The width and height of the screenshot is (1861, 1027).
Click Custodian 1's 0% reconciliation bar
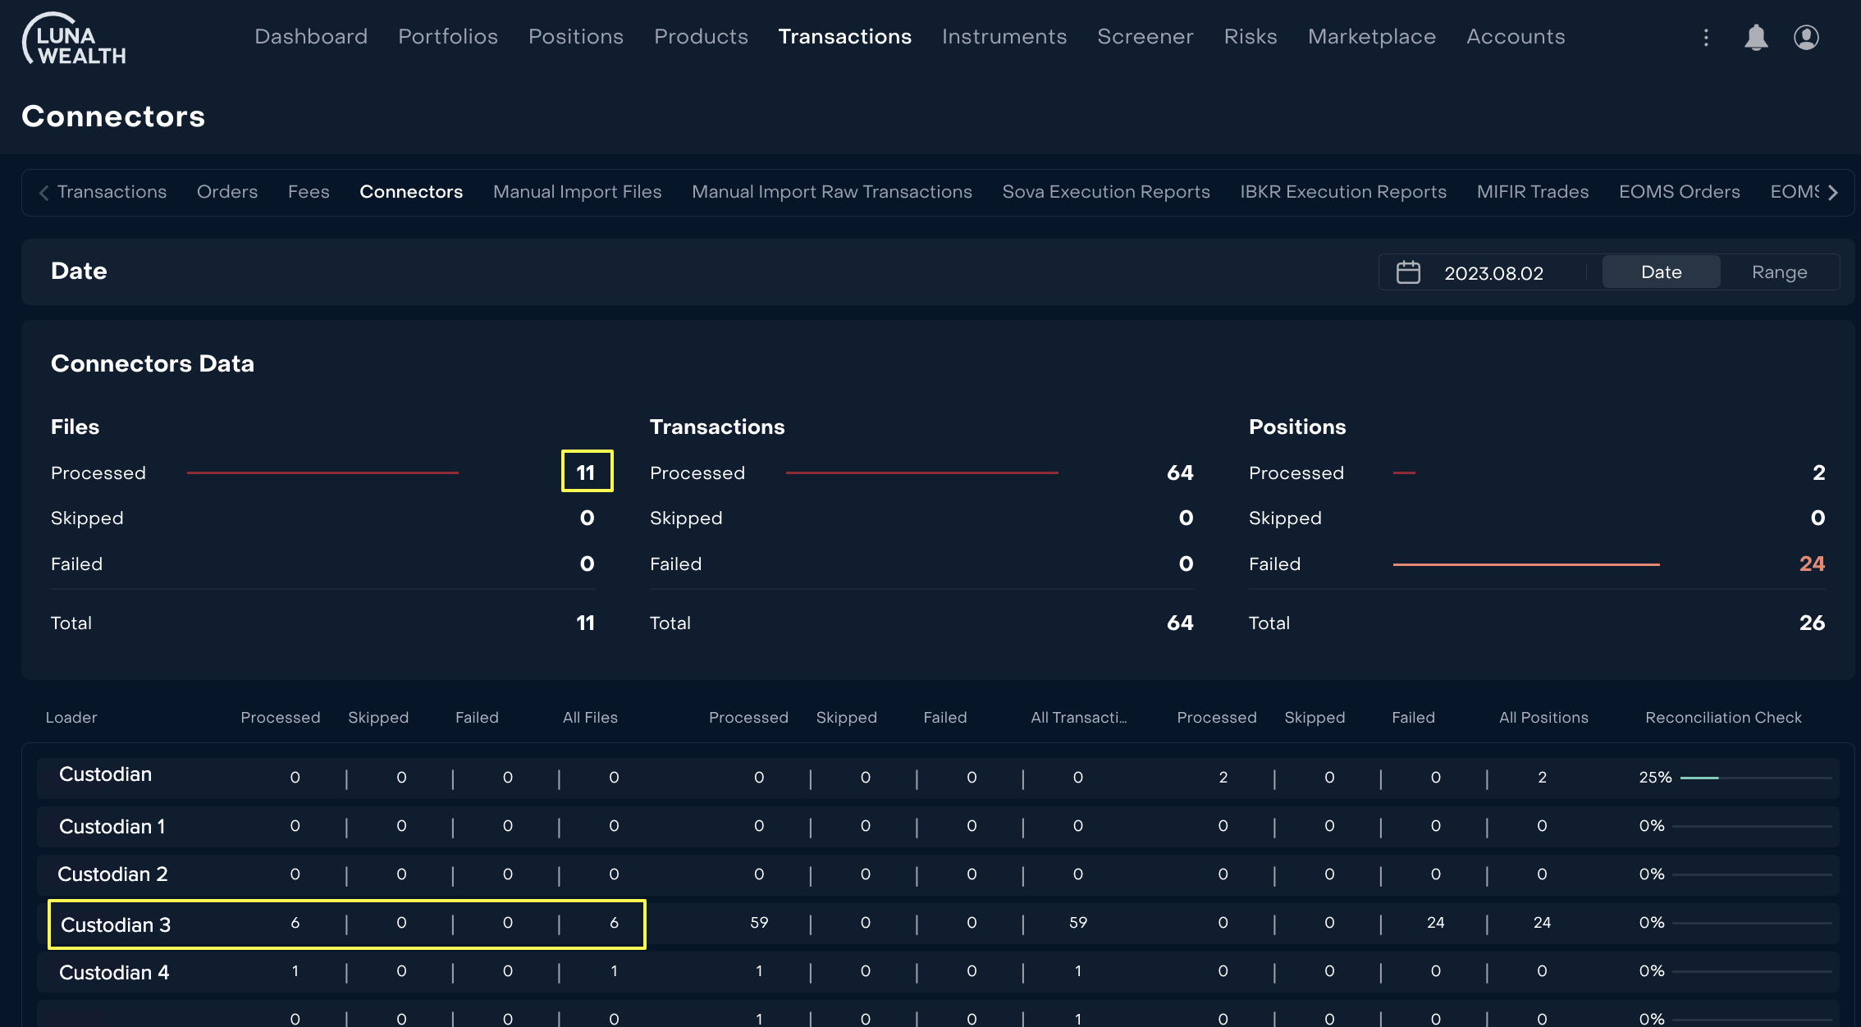pyautogui.click(x=1752, y=826)
